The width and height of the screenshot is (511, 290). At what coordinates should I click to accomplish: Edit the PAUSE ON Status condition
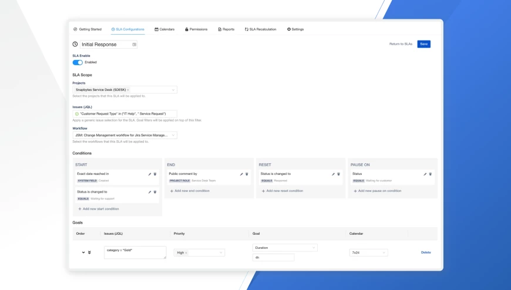click(x=425, y=174)
